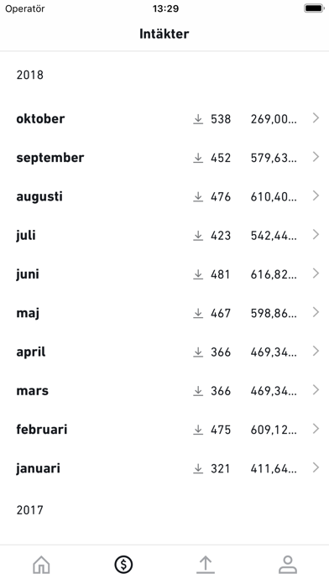Tap the Intäkter page title
The width and height of the screenshot is (329, 584).
click(x=164, y=34)
